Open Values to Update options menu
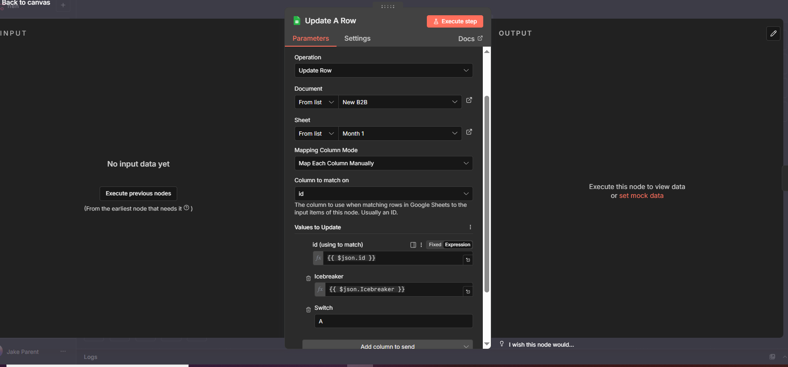This screenshot has width=788, height=367. [470, 228]
